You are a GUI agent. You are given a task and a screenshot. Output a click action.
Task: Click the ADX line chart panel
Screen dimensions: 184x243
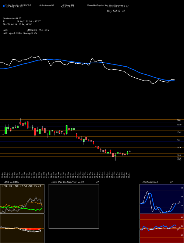(x=22, y=199)
